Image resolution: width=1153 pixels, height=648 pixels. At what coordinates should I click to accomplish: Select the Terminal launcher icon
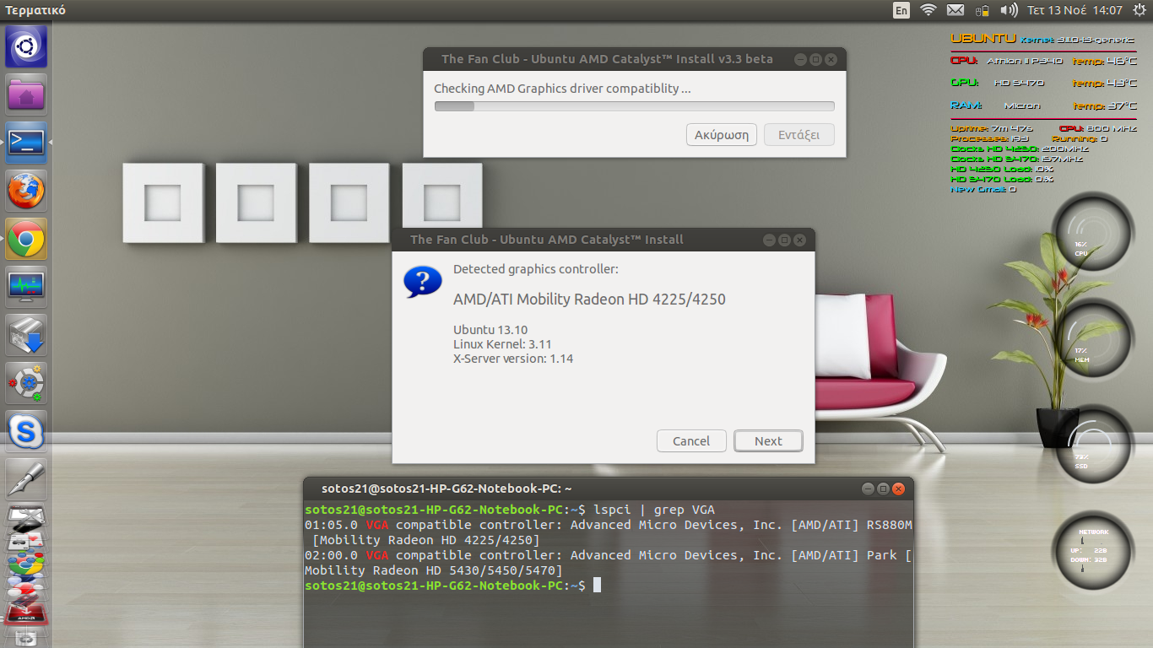tap(26, 143)
